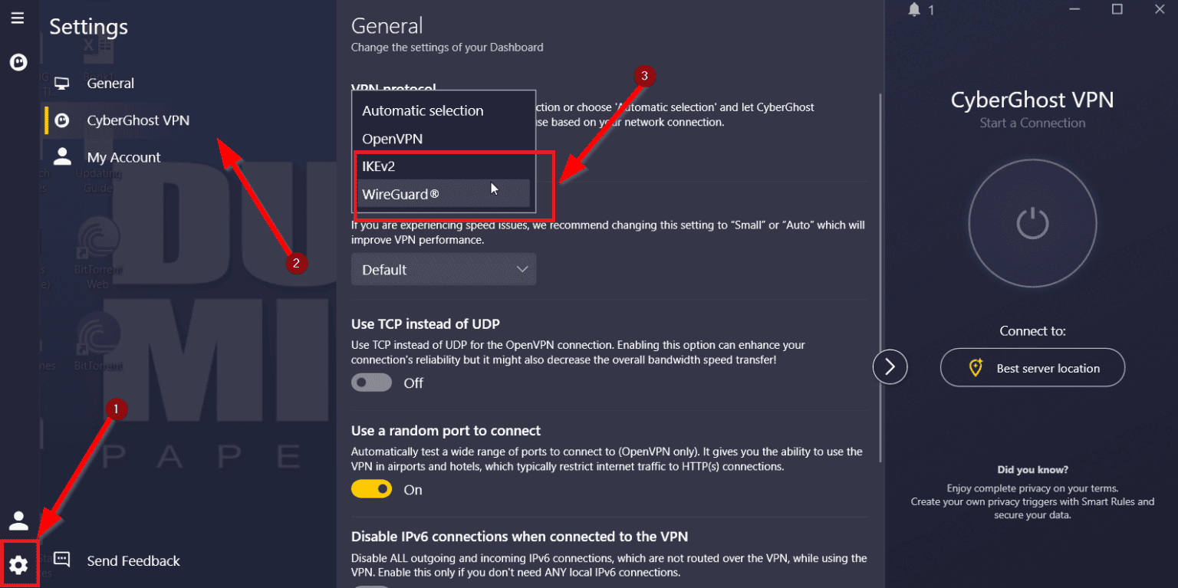Image resolution: width=1178 pixels, height=588 pixels.
Task: Click the user profile icon above the gear
Action: tap(18, 521)
